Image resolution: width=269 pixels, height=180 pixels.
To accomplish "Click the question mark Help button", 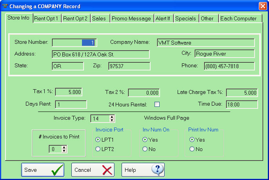I will coord(143,170).
